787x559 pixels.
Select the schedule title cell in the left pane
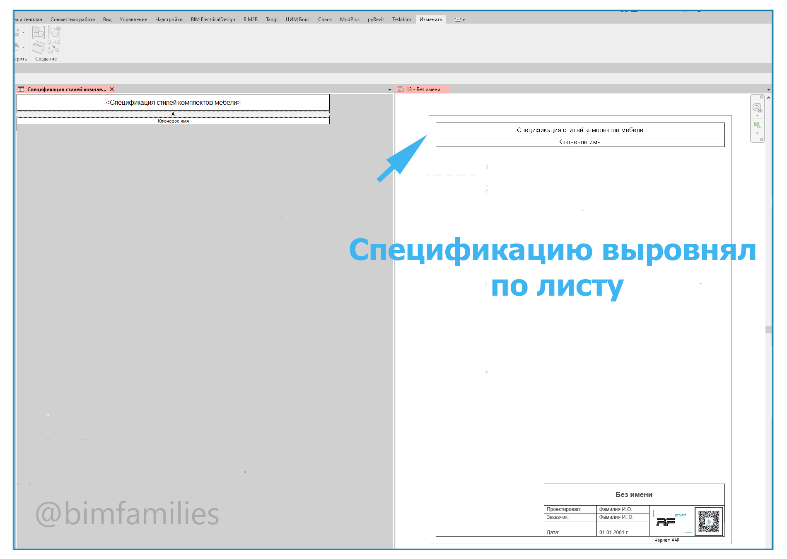coord(173,102)
